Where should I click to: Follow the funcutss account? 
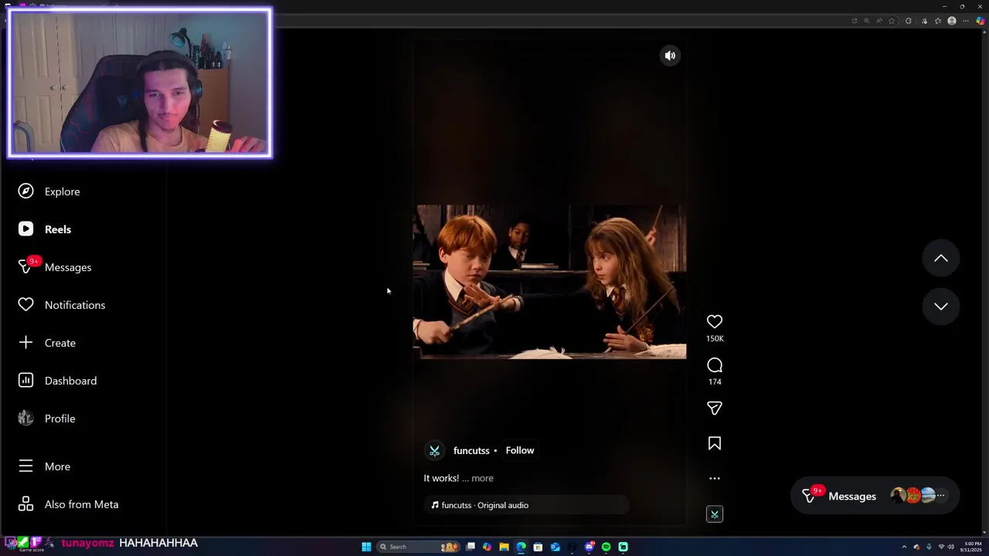[x=520, y=450]
